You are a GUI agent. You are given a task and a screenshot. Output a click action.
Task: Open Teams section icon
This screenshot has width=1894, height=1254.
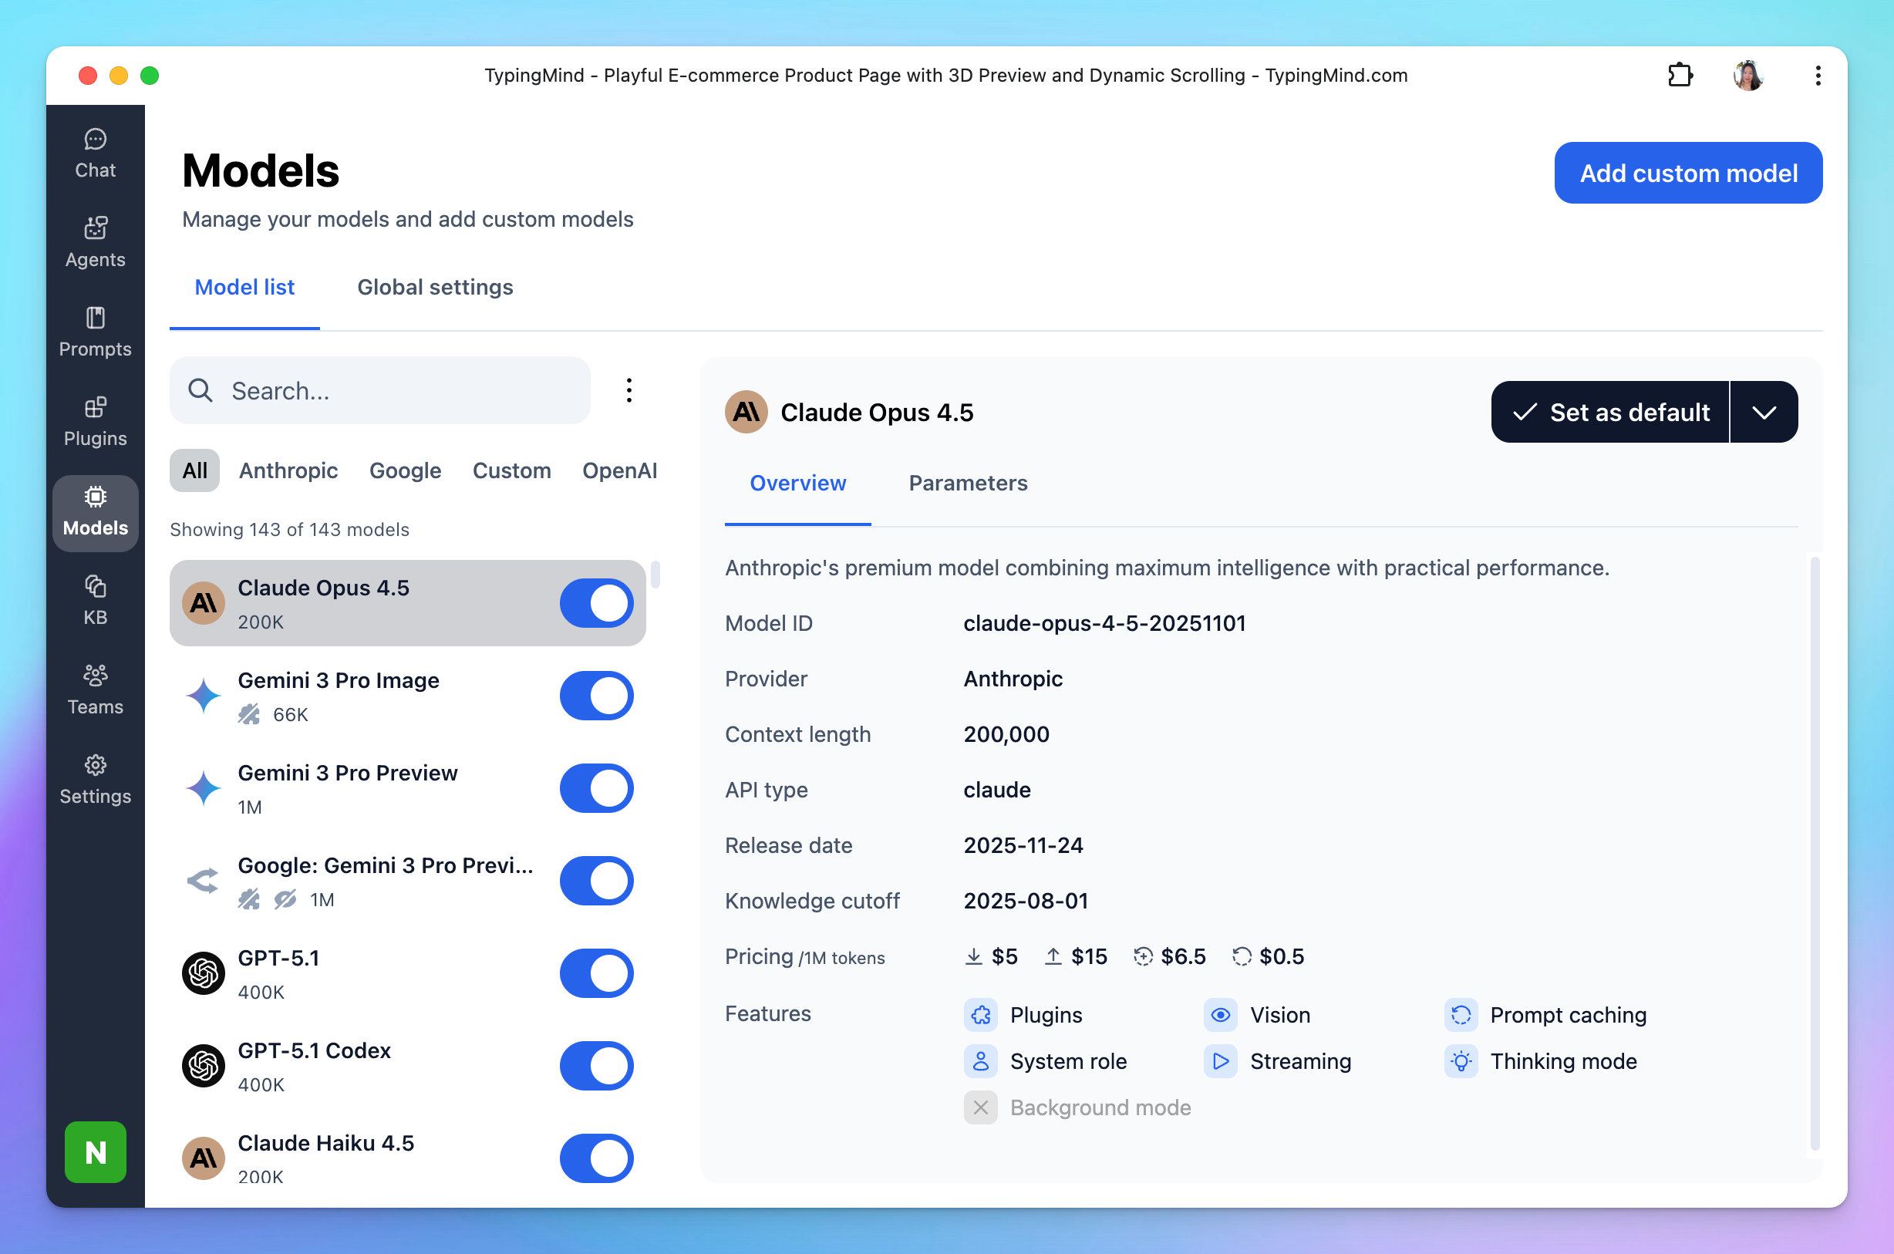click(95, 690)
